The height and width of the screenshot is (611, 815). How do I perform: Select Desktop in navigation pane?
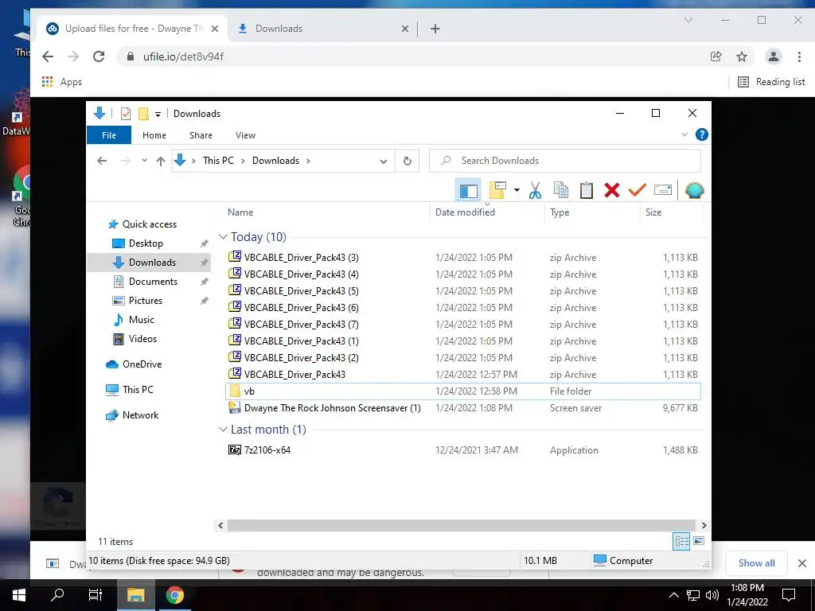(x=146, y=243)
